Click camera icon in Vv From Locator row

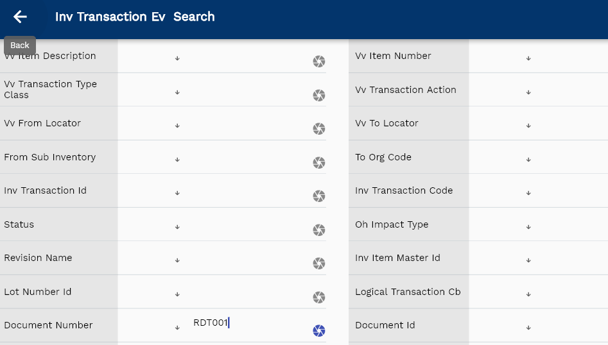pos(319,129)
